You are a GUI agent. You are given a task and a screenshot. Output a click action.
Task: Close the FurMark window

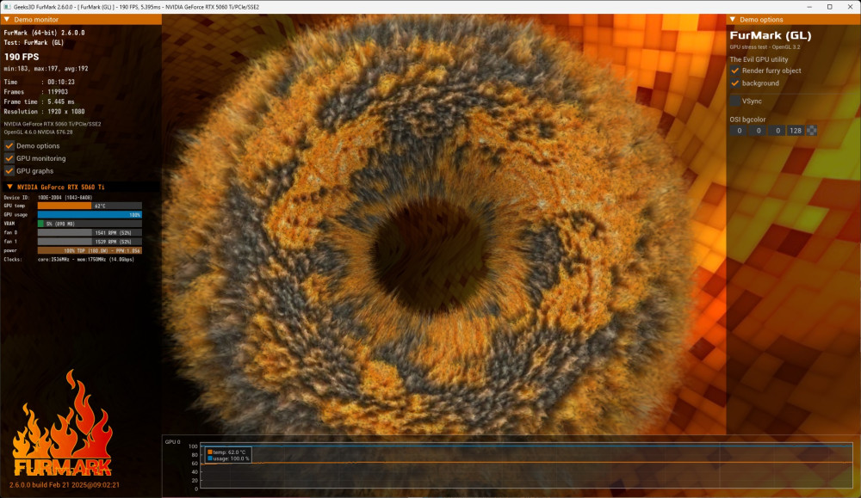click(x=850, y=7)
